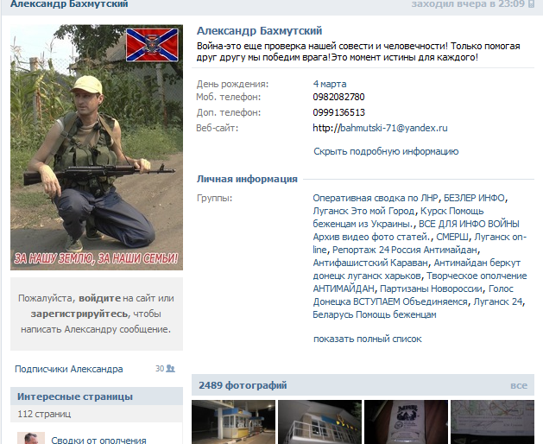543x444 pixels.
Task: Open Интересные страницы section header
Action: point(75,396)
